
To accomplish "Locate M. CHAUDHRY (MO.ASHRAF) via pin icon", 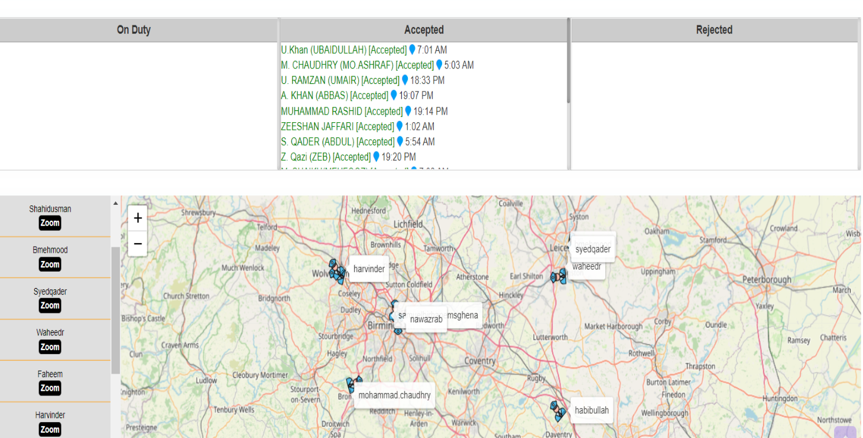I will pos(439,65).
